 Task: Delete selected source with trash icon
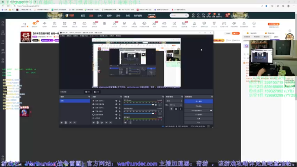click(98, 122)
